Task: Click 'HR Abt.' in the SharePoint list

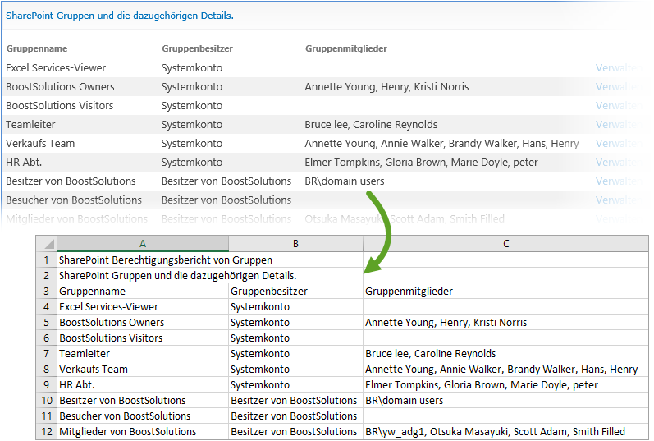Action: 24,162
